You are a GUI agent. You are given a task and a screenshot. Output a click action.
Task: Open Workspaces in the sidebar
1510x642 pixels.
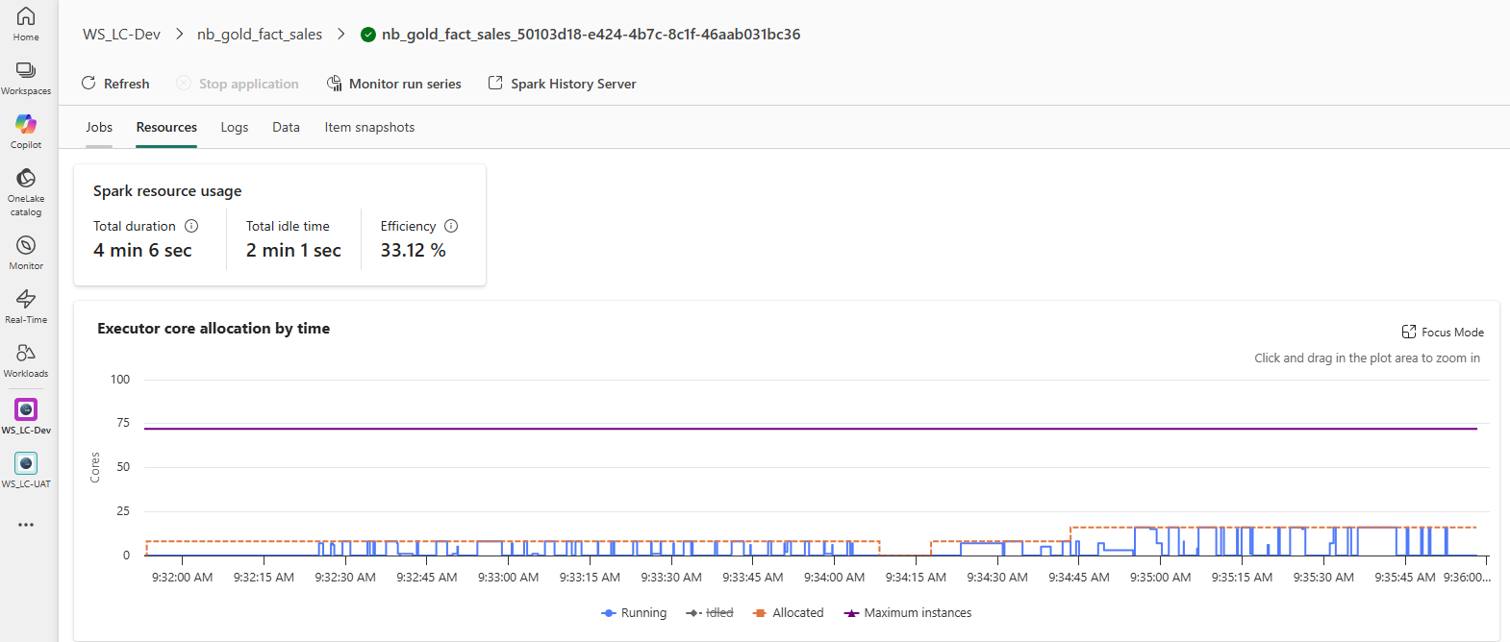(26, 78)
